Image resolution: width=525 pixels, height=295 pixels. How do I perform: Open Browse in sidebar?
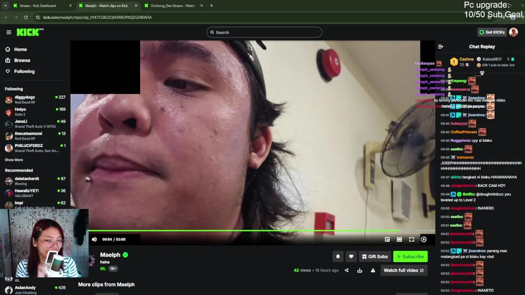pos(22,60)
